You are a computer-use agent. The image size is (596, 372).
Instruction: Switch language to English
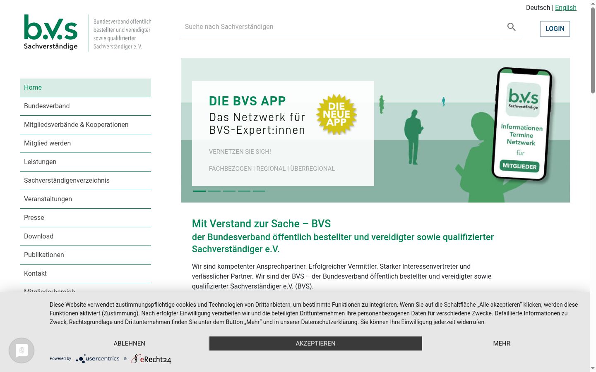pyautogui.click(x=566, y=7)
